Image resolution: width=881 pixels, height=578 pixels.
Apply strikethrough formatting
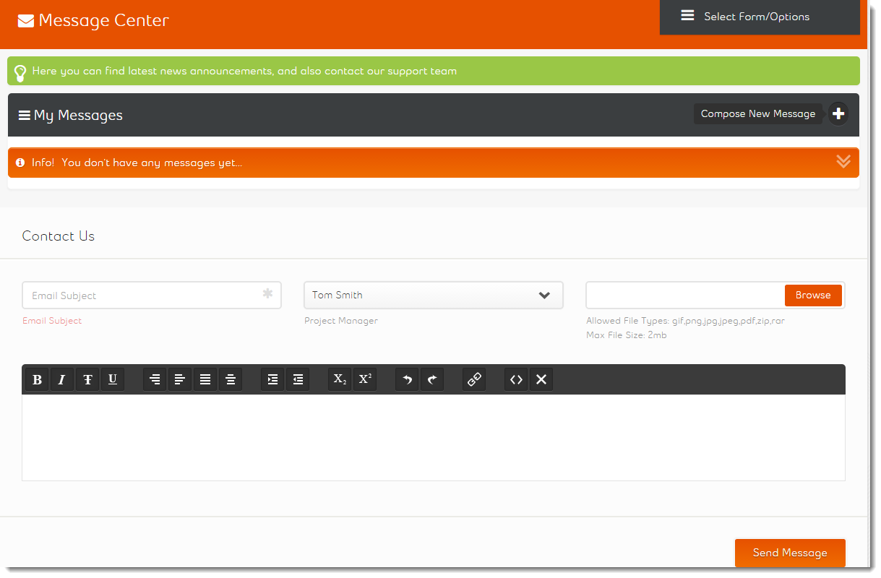(x=87, y=379)
